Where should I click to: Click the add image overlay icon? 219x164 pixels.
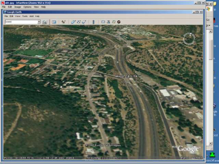tap(84, 22)
